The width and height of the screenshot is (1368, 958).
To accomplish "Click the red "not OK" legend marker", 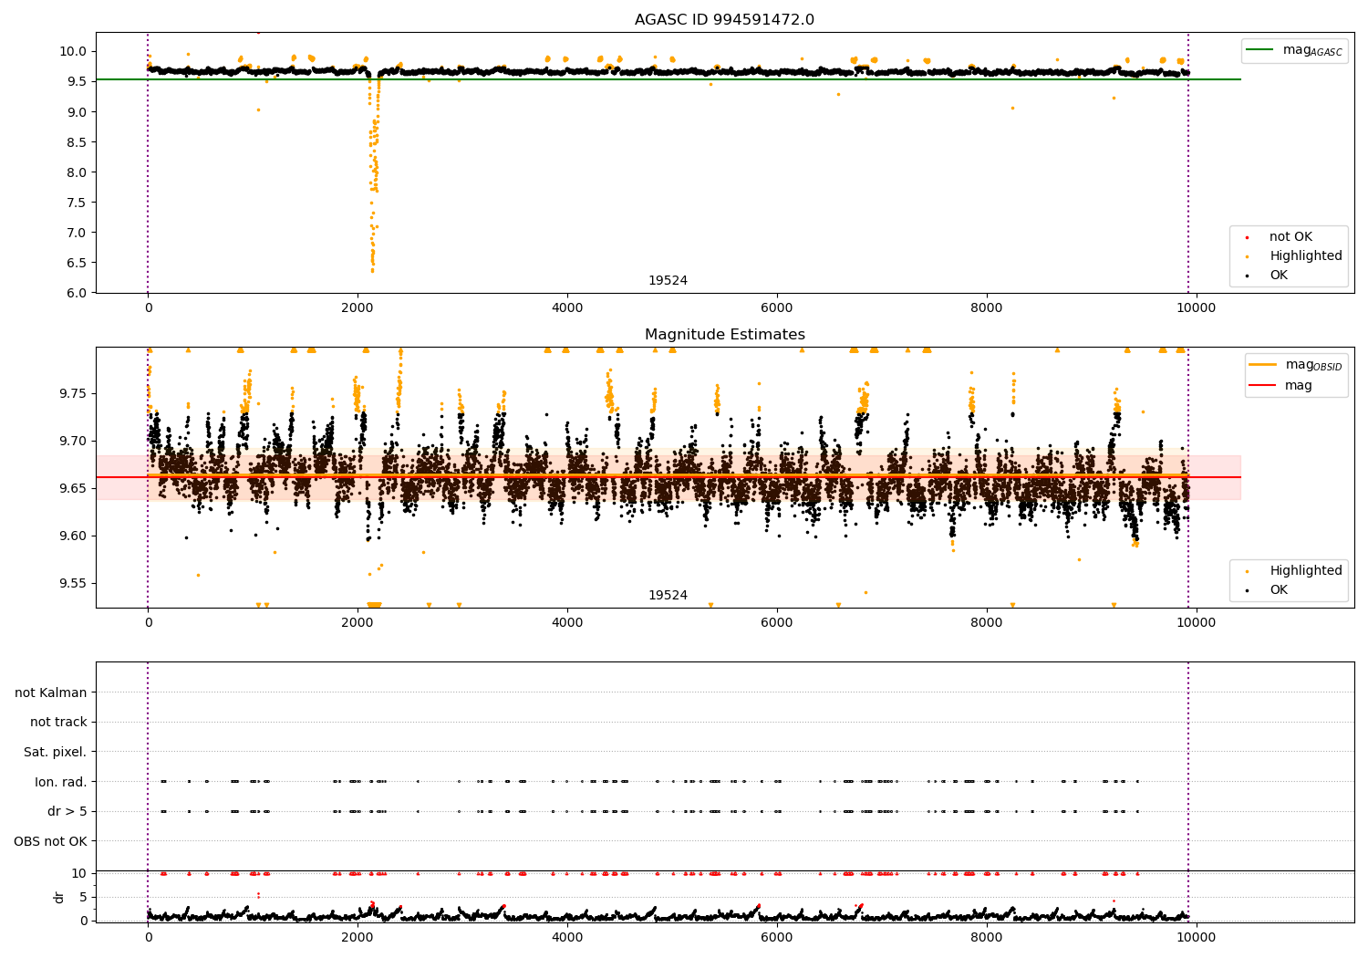I will pyautogui.click(x=1247, y=237).
